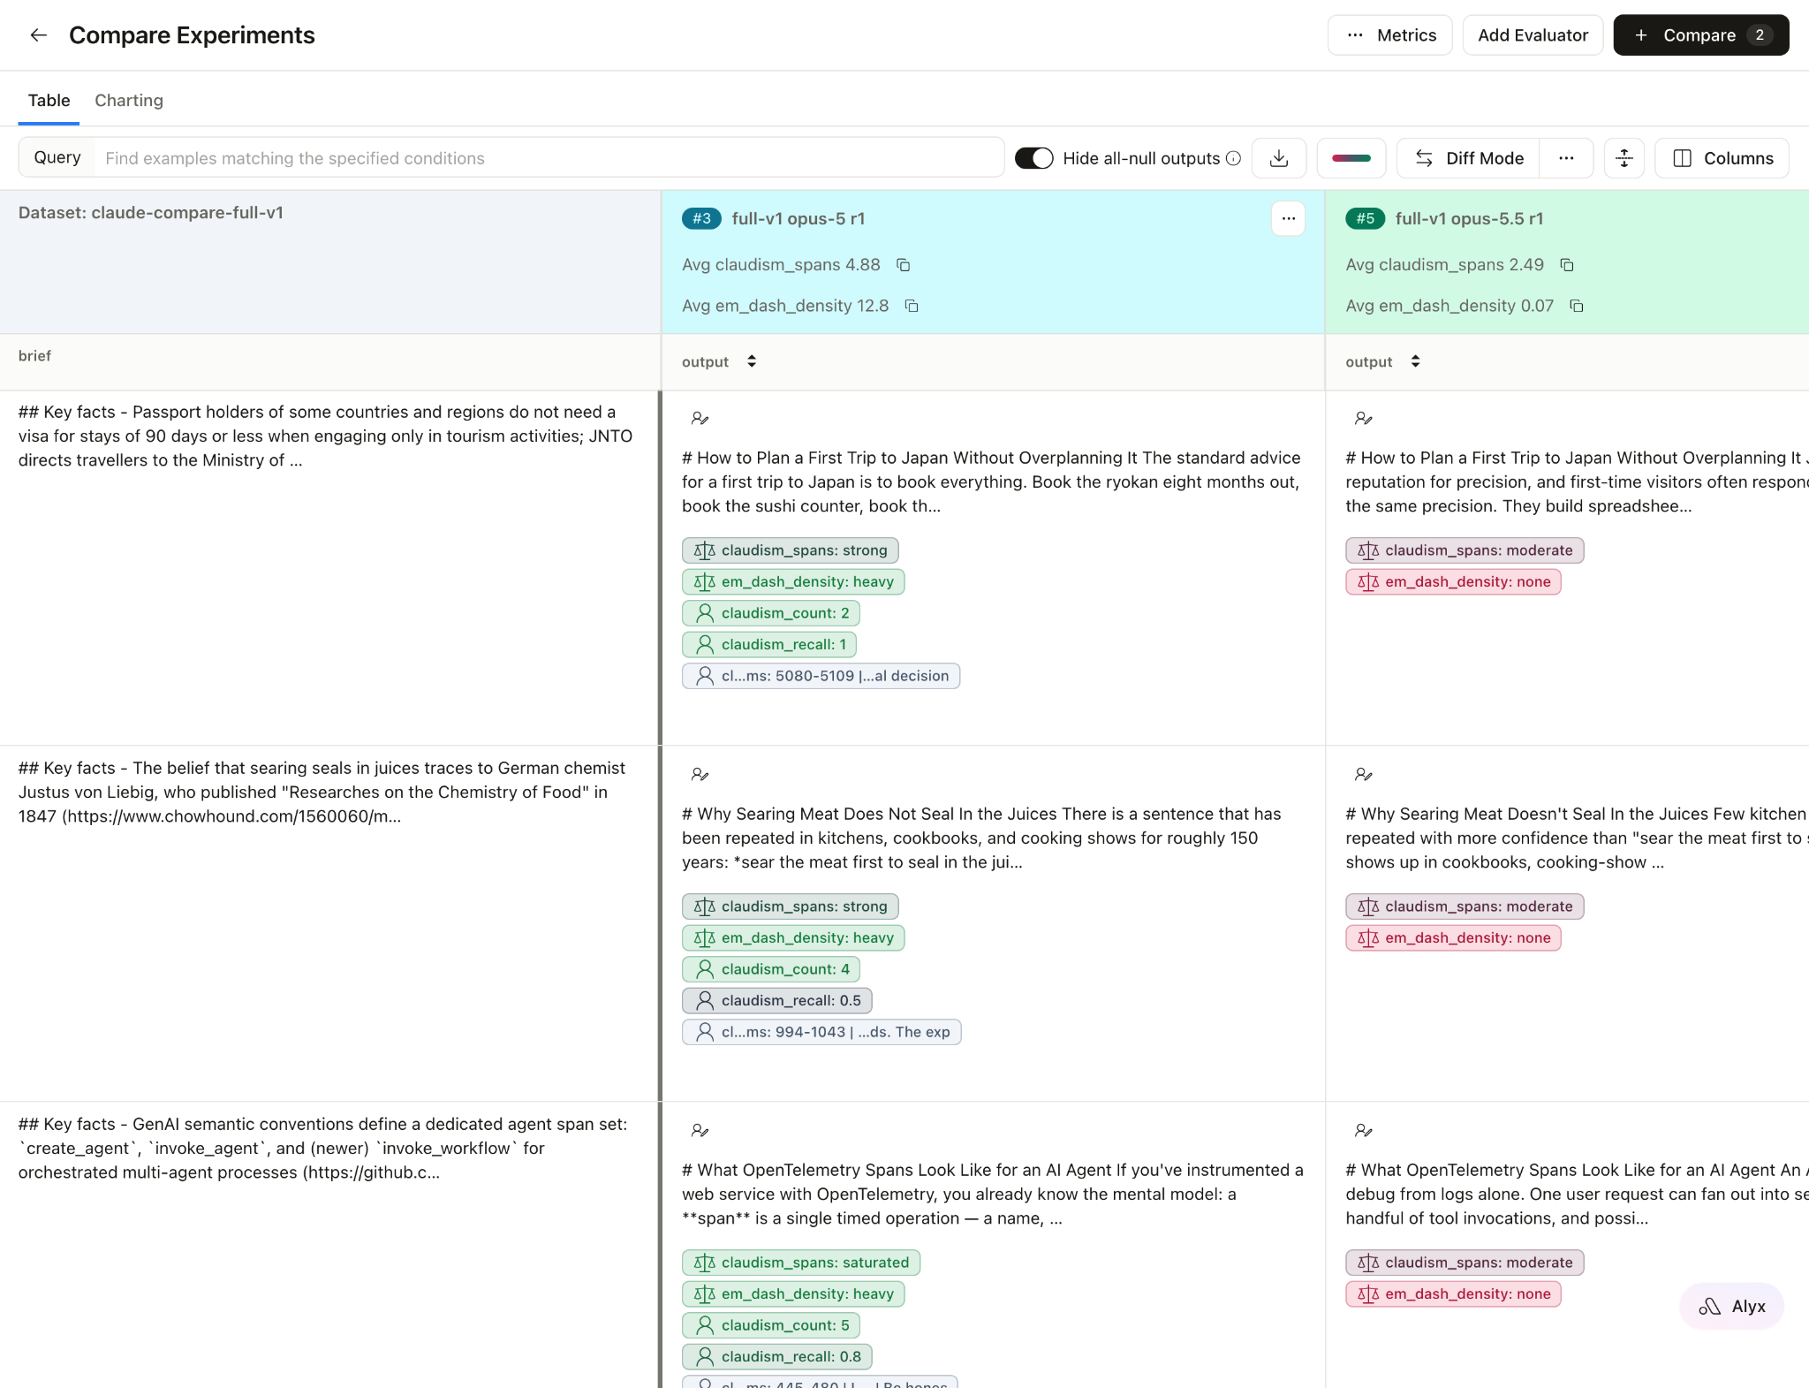Open opus-5 output about Searing Meat
Viewport: 1809px width, 1388px height.
coord(982,838)
